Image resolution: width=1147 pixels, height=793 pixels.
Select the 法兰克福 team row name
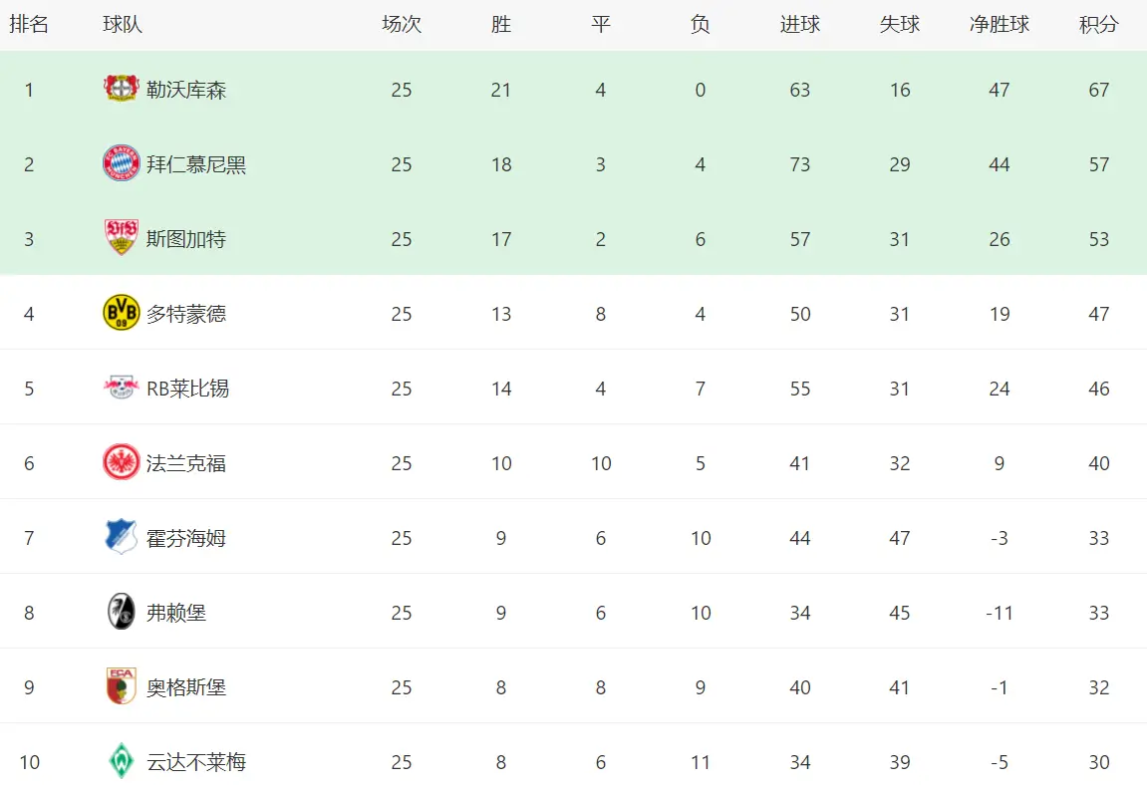[185, 463]
